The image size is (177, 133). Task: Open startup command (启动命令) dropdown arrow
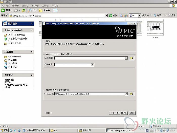click(93, 65)
